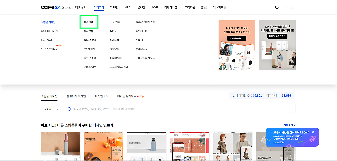Image resolution: width=337 pixels, height=161 pixels.
Task: Open the red banner design thumbnail
Action: click(190, 146)
